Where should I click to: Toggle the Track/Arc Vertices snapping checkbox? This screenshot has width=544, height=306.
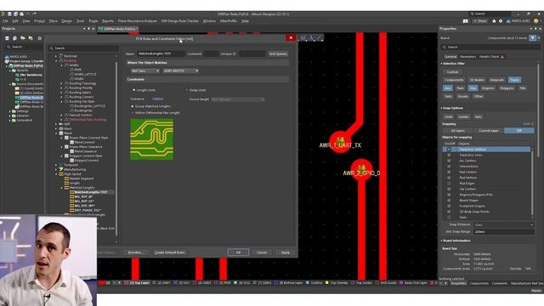click(450, 150)
